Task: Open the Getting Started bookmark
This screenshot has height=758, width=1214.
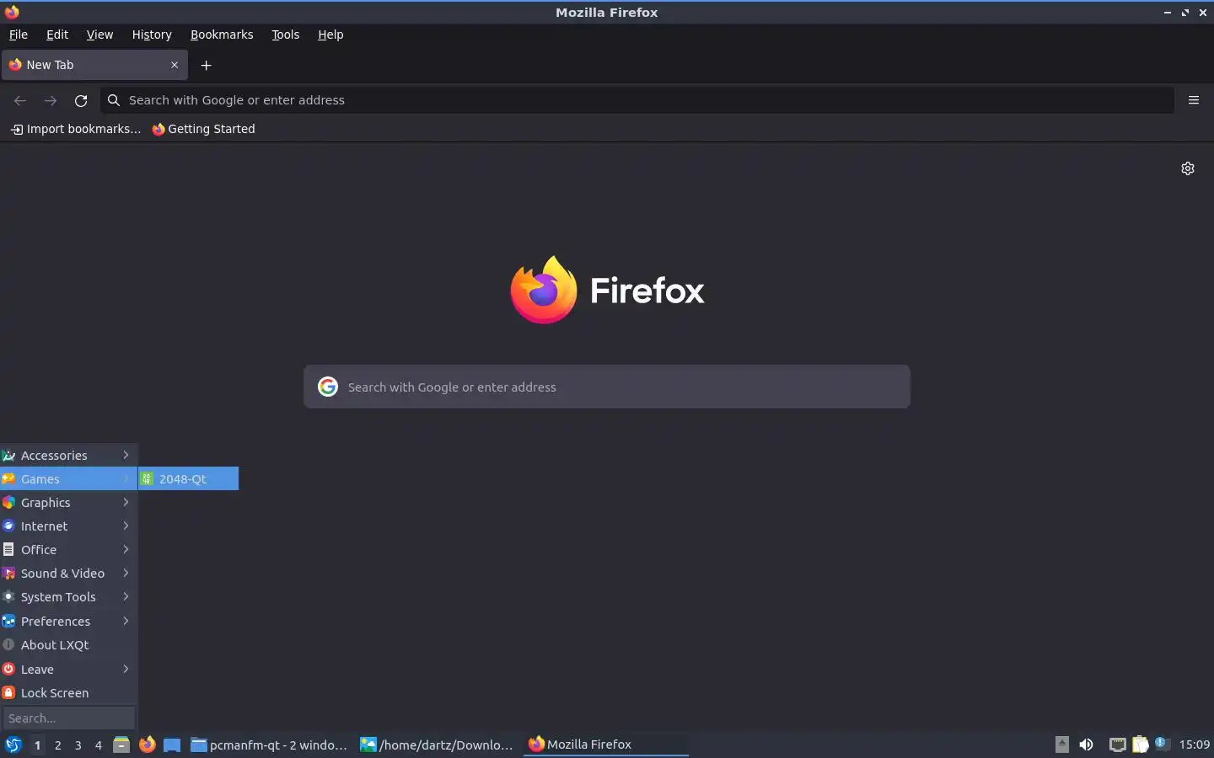Action: (x=203, y=129)
